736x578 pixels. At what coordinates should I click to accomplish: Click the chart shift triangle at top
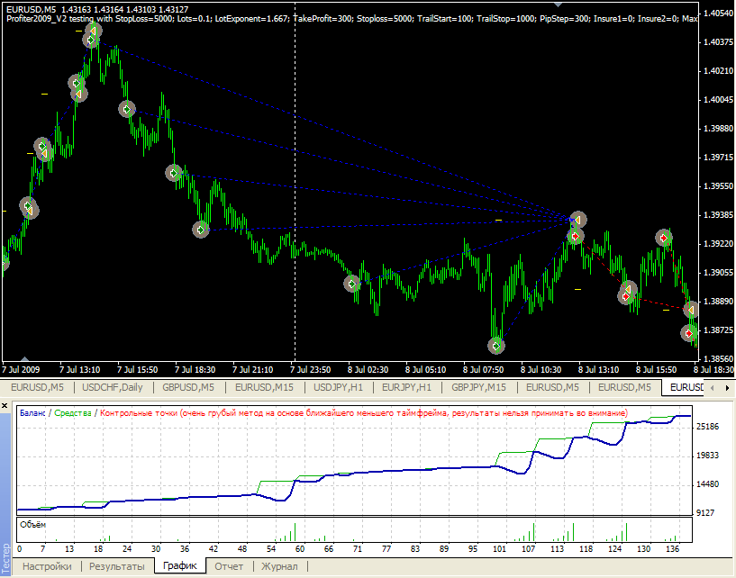coord(559,5)
